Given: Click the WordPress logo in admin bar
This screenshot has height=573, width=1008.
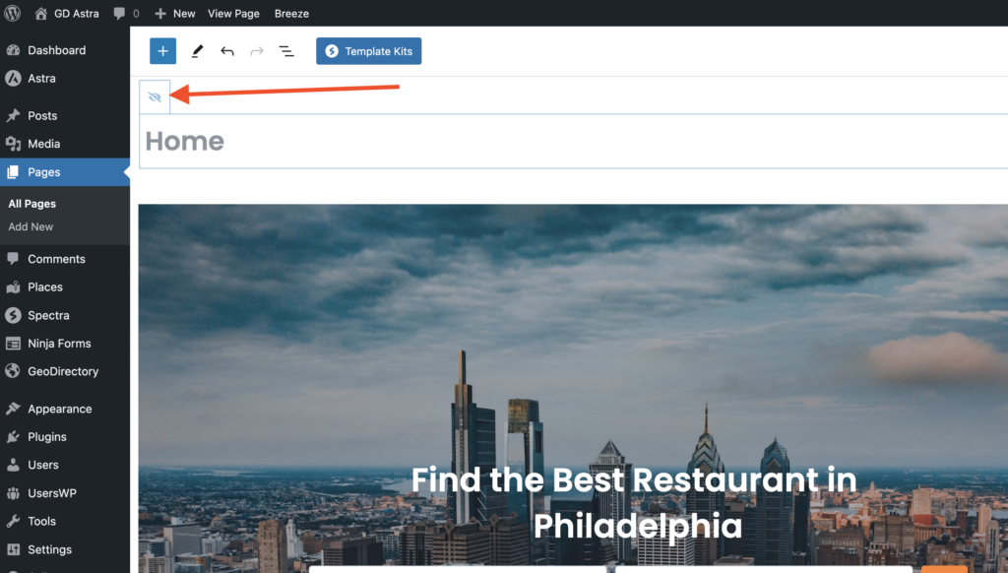Looking at the screenshot, I should click(11, 13).
